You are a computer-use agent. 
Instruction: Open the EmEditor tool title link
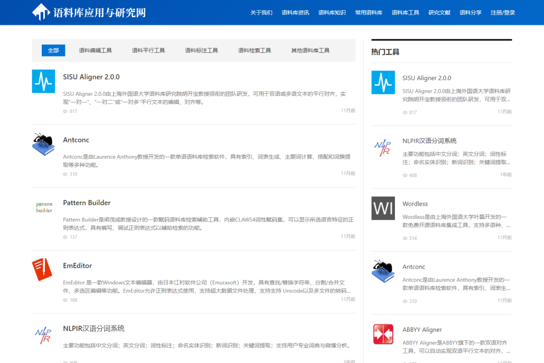(x=77, y=266)
